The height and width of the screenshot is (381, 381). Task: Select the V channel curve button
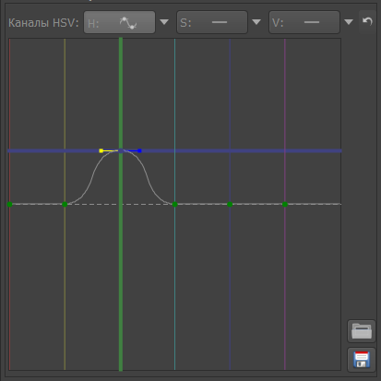pos(304,22)
